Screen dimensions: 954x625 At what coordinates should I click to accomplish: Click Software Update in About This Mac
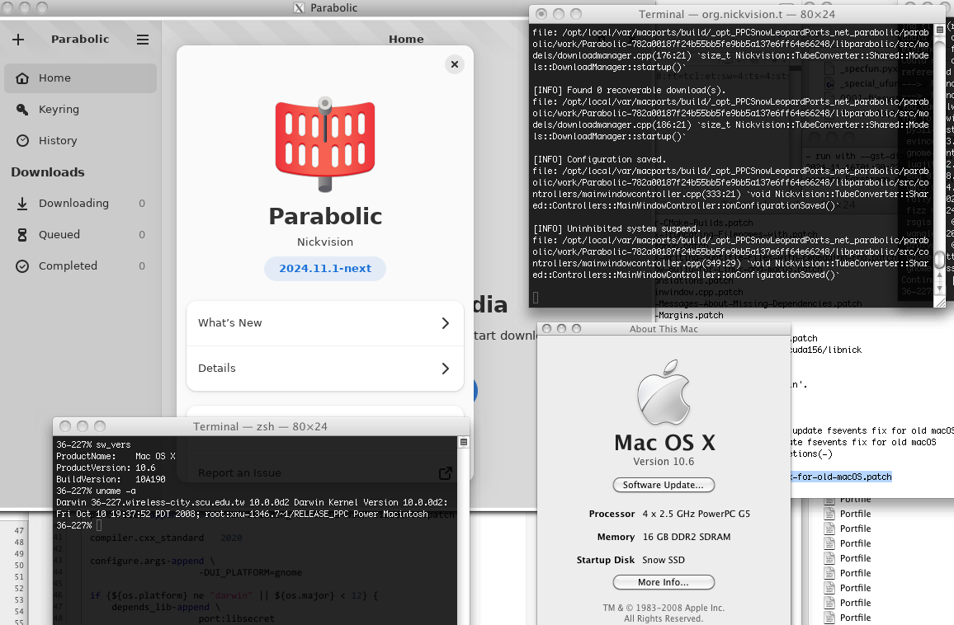pos(664,485)
